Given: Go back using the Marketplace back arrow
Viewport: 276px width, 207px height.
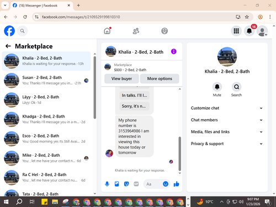Looking at the screenshot, I should point(8,46).
